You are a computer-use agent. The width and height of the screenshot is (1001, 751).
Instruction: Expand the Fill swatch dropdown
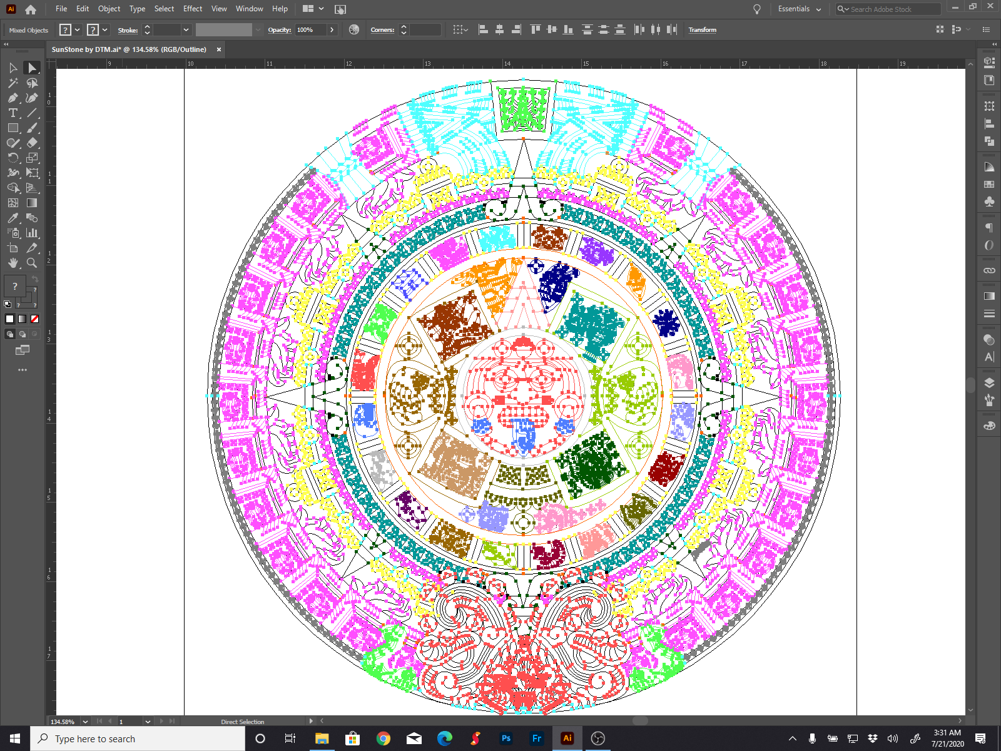pyautogui.click(x=78, y=29)
